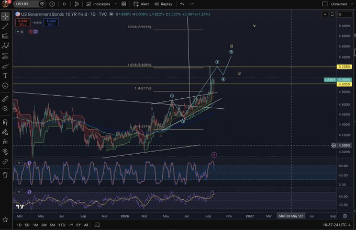Expand the collapsed 4 indicators legend
Image resolution: width=356 pixels, height=230 pixels.
click(20, 32)
